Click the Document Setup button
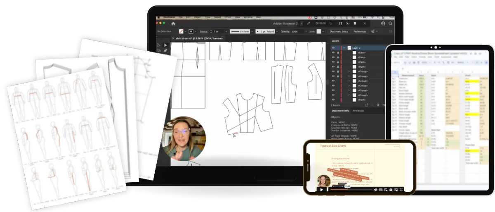The width and height of the screenshot is (495, 212). pos(339,31)
